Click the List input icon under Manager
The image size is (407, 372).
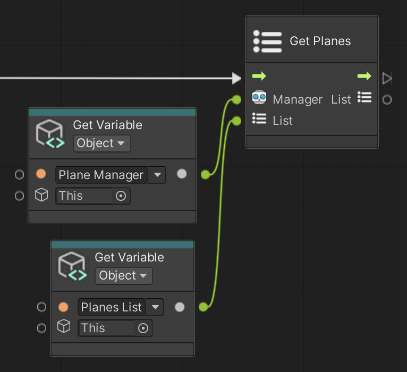[x=259, y=119]
